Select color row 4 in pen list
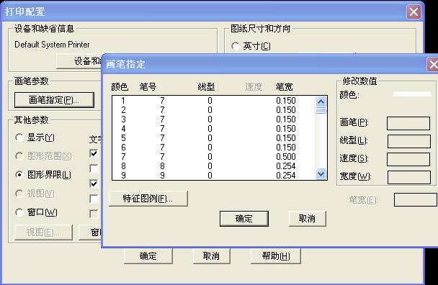 [x=214, y=129]
